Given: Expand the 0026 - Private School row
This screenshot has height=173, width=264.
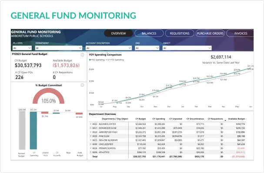Looking at the screenshot, I should point(90,148).
